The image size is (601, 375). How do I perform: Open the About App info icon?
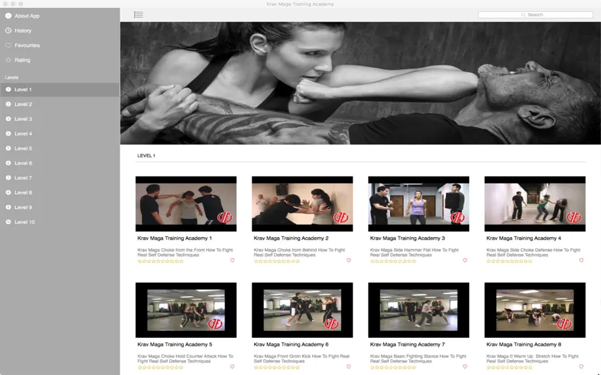(8, 16)
